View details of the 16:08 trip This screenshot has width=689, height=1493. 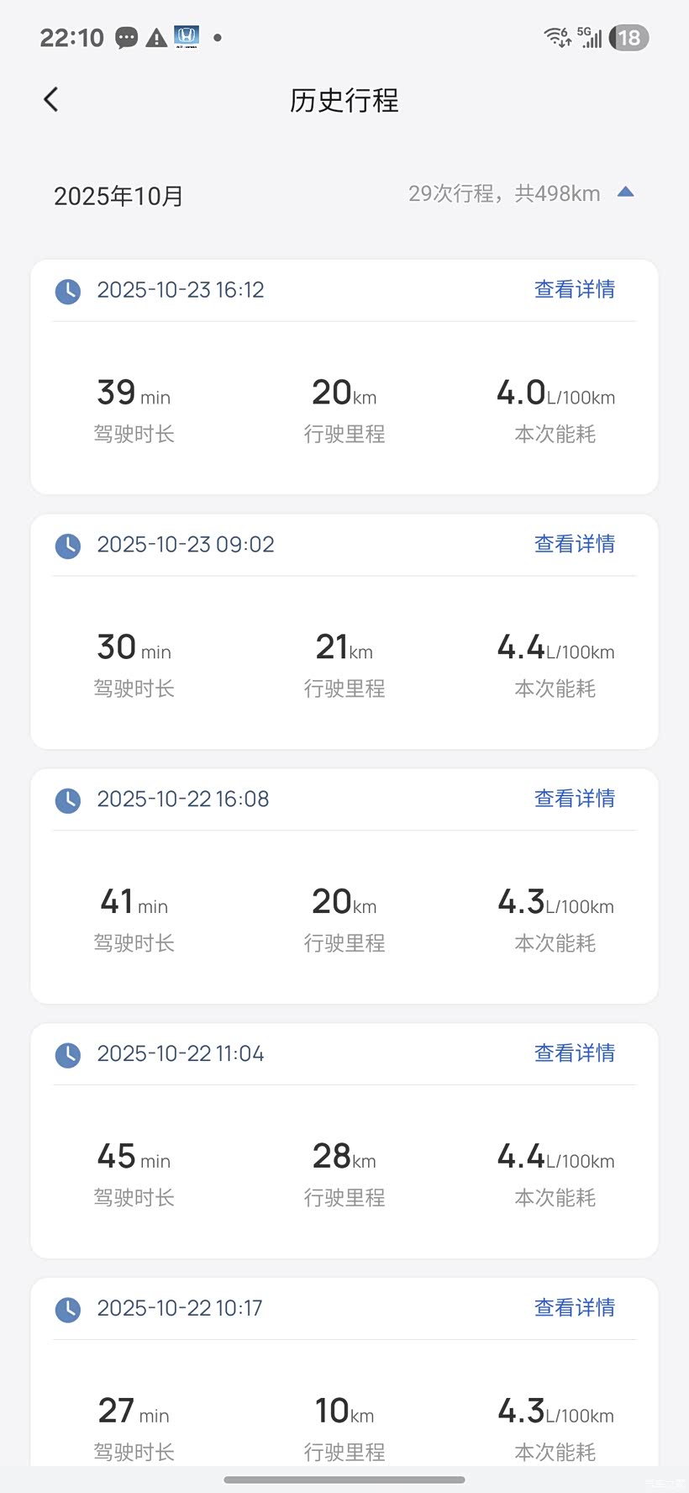(575, 799)
